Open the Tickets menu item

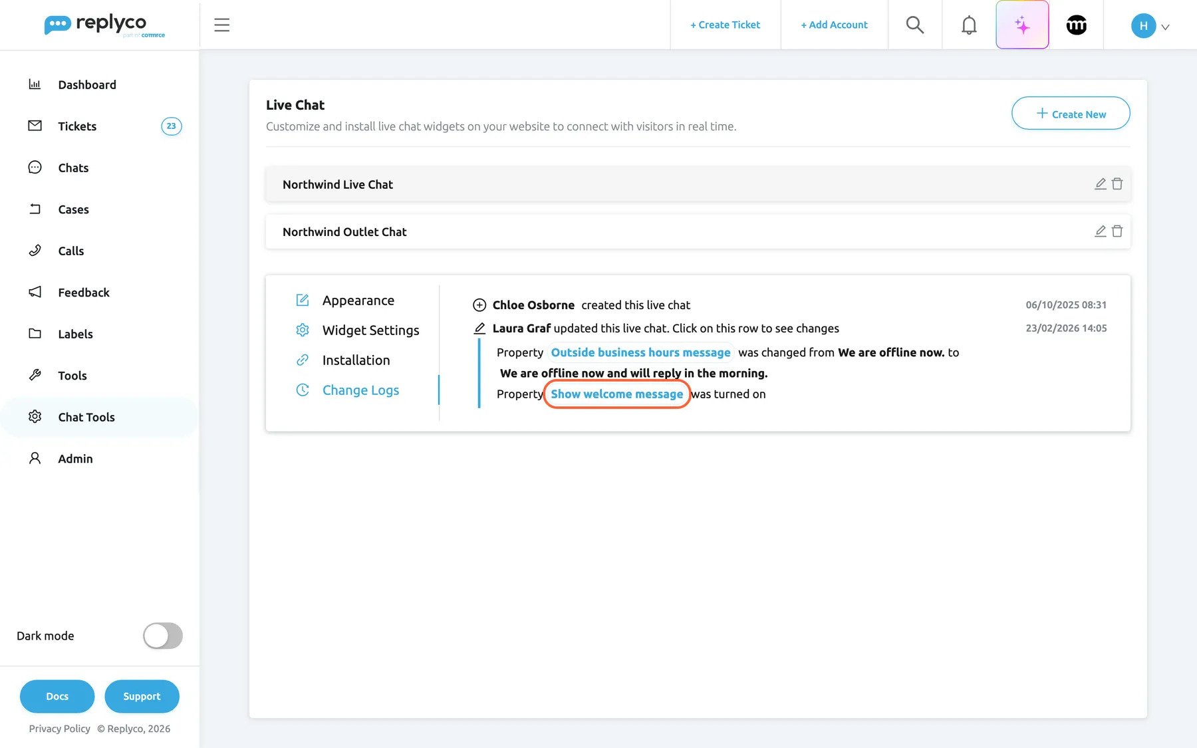pyautogui.click(x=100, y=126)
